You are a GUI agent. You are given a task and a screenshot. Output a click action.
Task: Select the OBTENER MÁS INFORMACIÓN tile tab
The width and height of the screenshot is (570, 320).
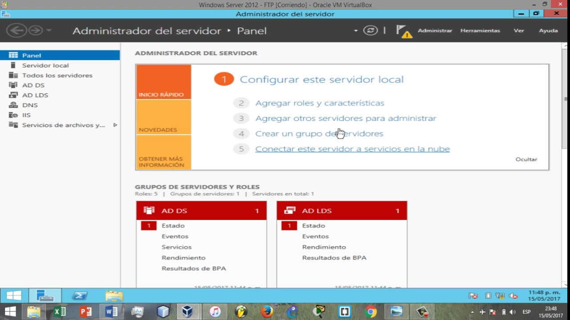163,152
